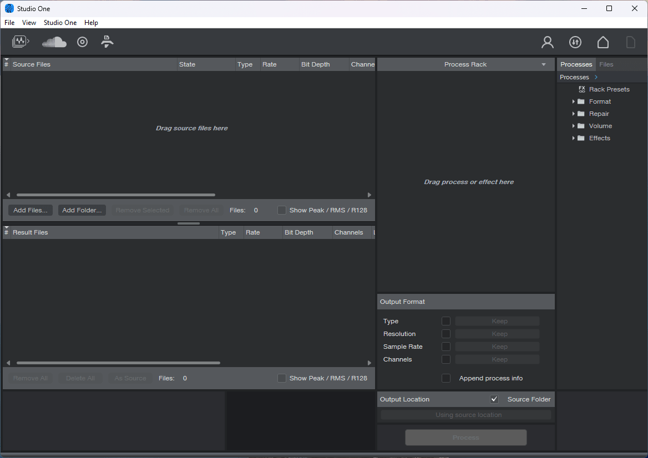Enable Show Peak / RMS / R128 under Result Files
The image size is (648, 458).
pos(281,378)
